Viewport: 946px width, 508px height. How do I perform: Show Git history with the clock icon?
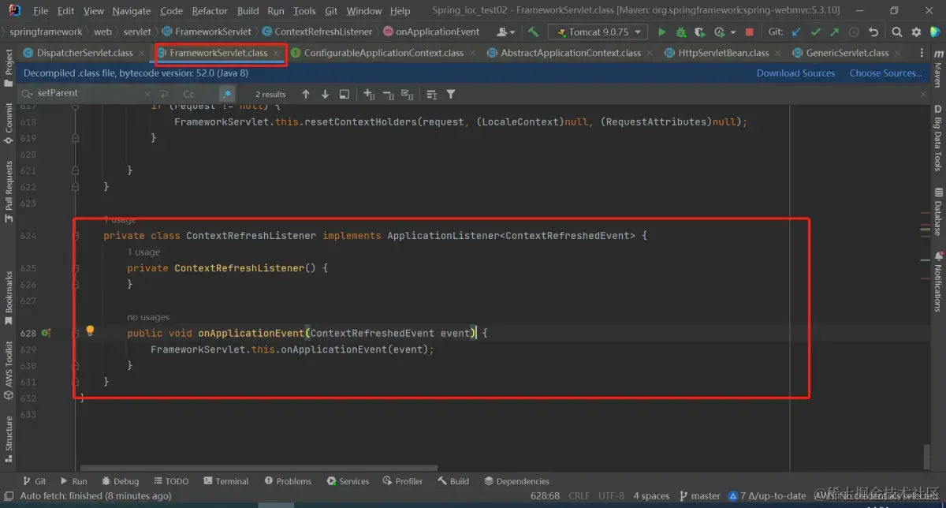[x=853, y=32]
